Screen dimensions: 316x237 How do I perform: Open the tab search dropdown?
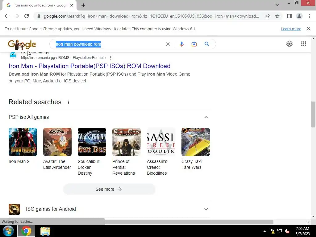click(x=277, y=5)
